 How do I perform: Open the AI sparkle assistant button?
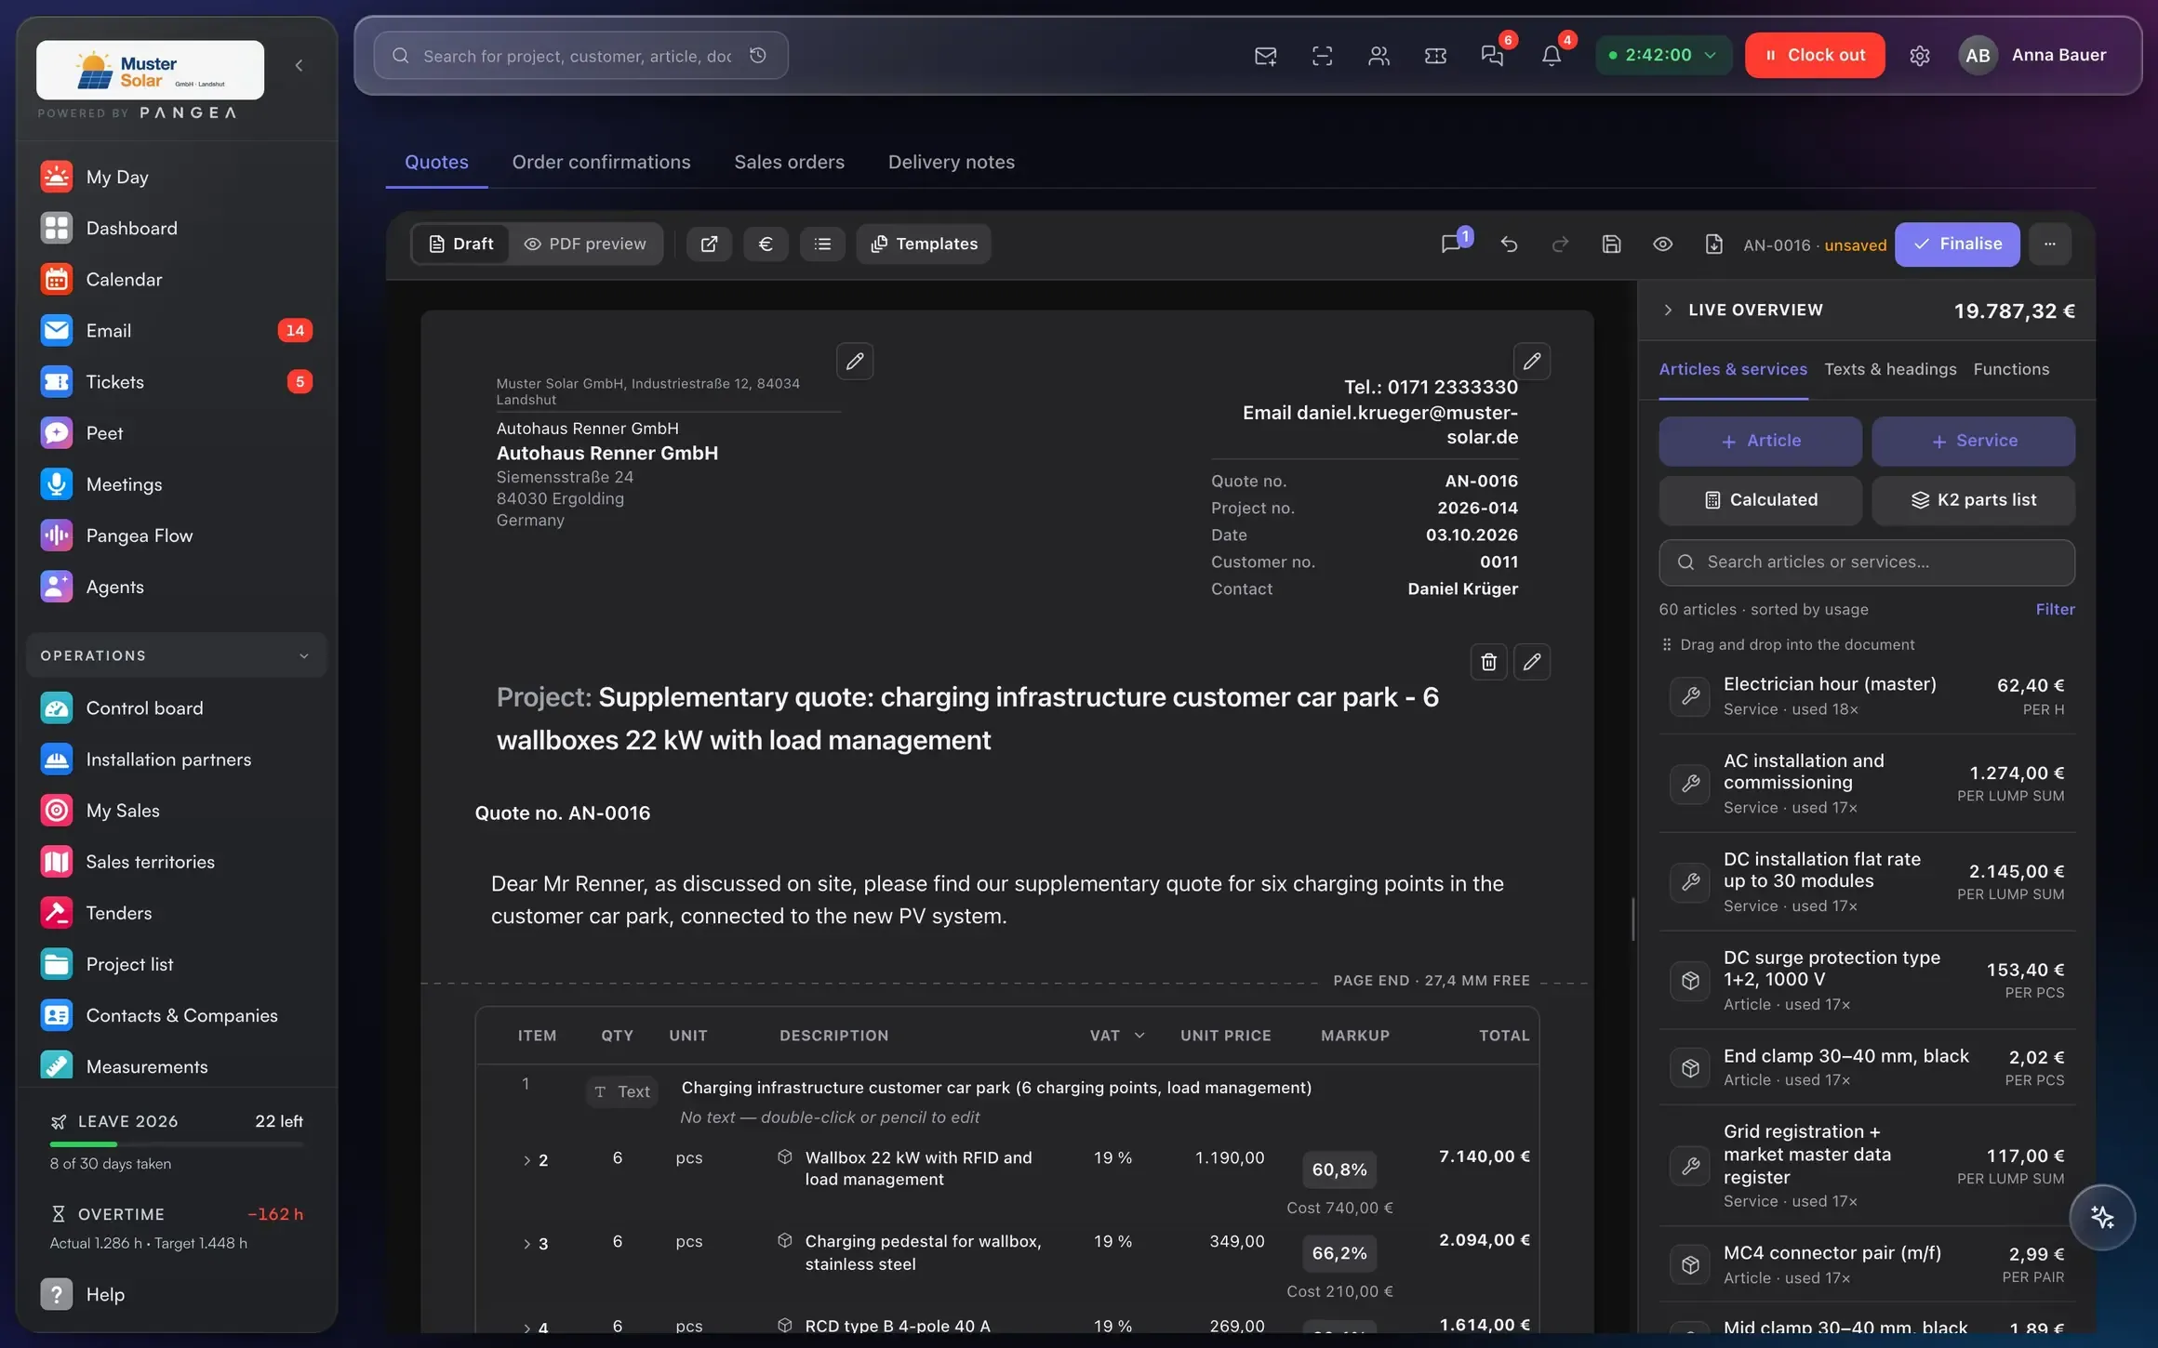tap(2102, 1217)
